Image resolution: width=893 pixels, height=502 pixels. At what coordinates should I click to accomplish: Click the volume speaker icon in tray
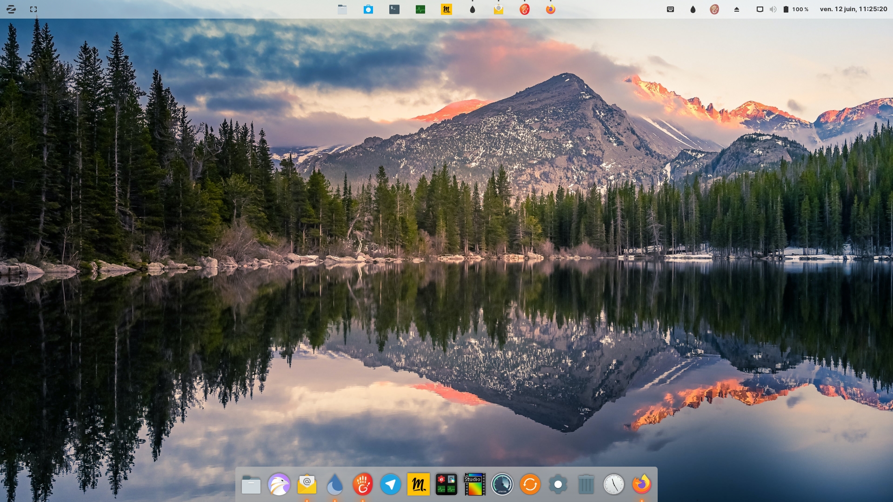773,9
